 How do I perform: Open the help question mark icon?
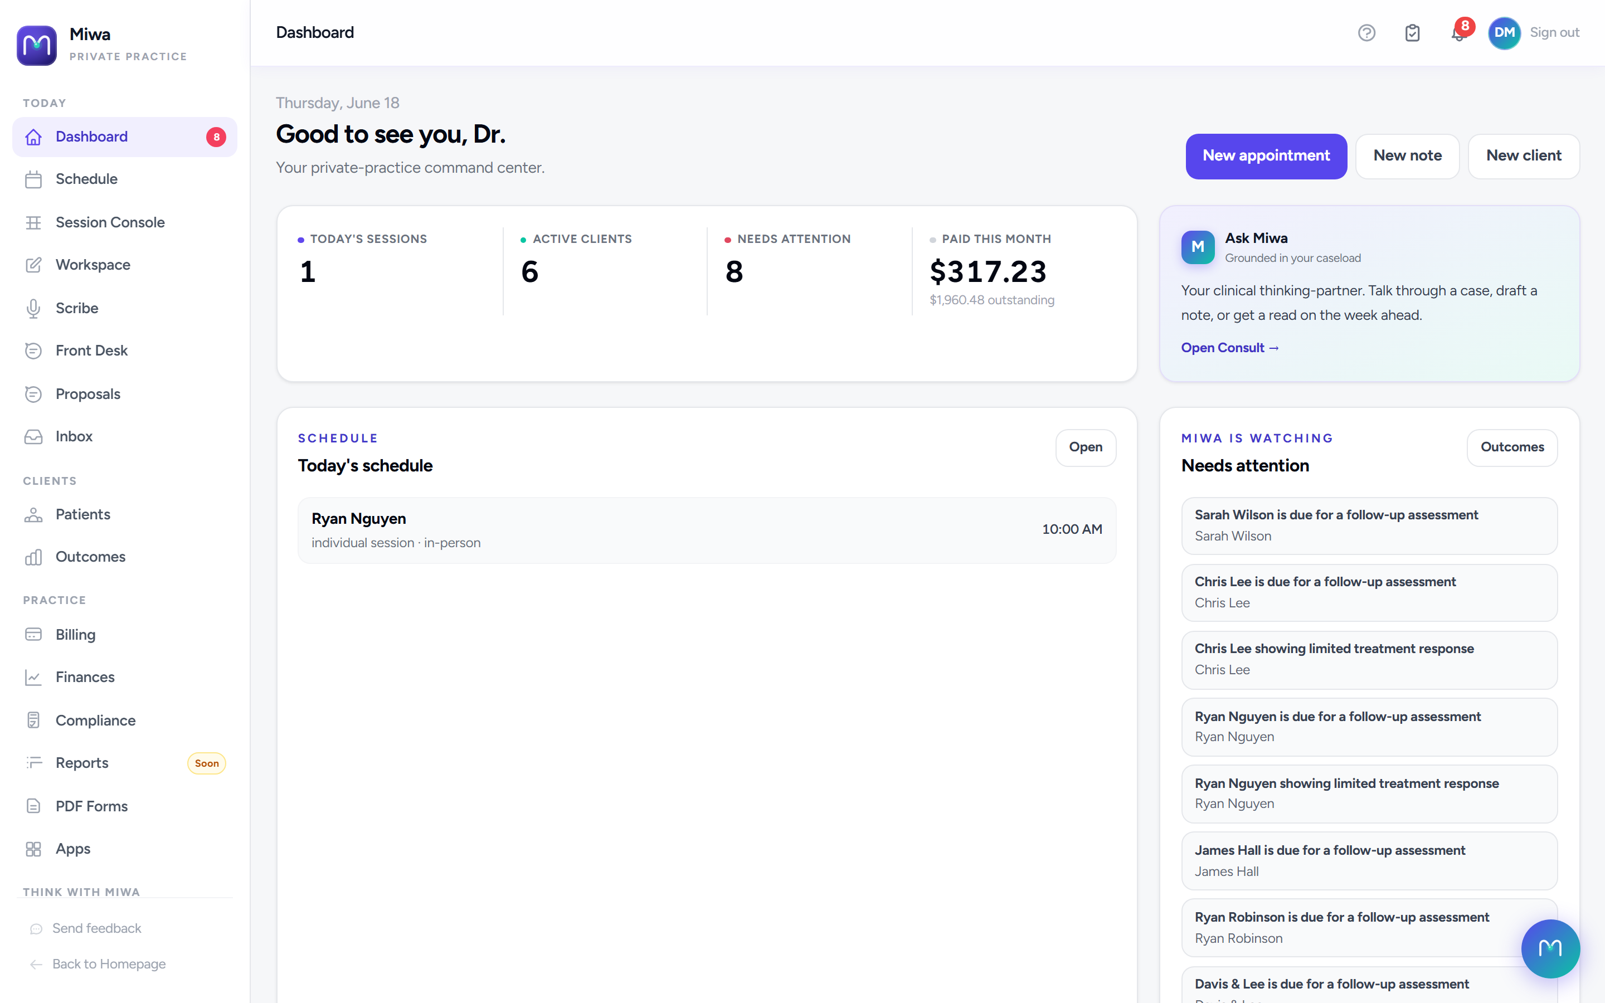click(x=1366, y=32)
